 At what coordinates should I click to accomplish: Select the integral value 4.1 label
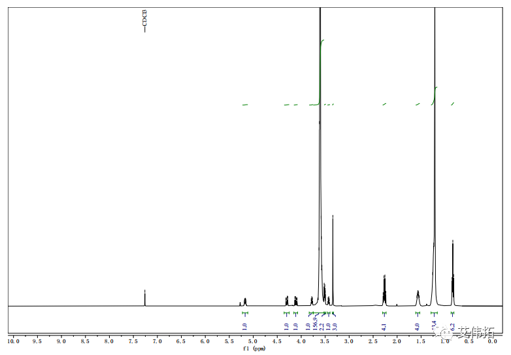(384, 326)
